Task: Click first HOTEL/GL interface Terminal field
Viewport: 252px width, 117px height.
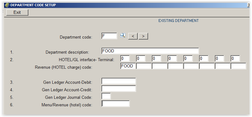Action: (x=125, y=59)
